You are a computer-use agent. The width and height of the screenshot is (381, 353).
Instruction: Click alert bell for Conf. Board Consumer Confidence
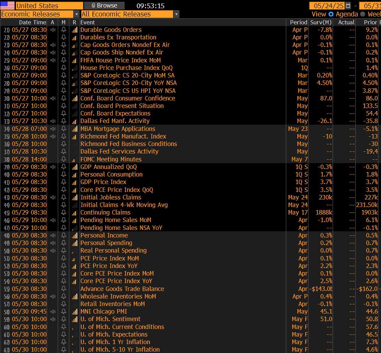[63, 98]
